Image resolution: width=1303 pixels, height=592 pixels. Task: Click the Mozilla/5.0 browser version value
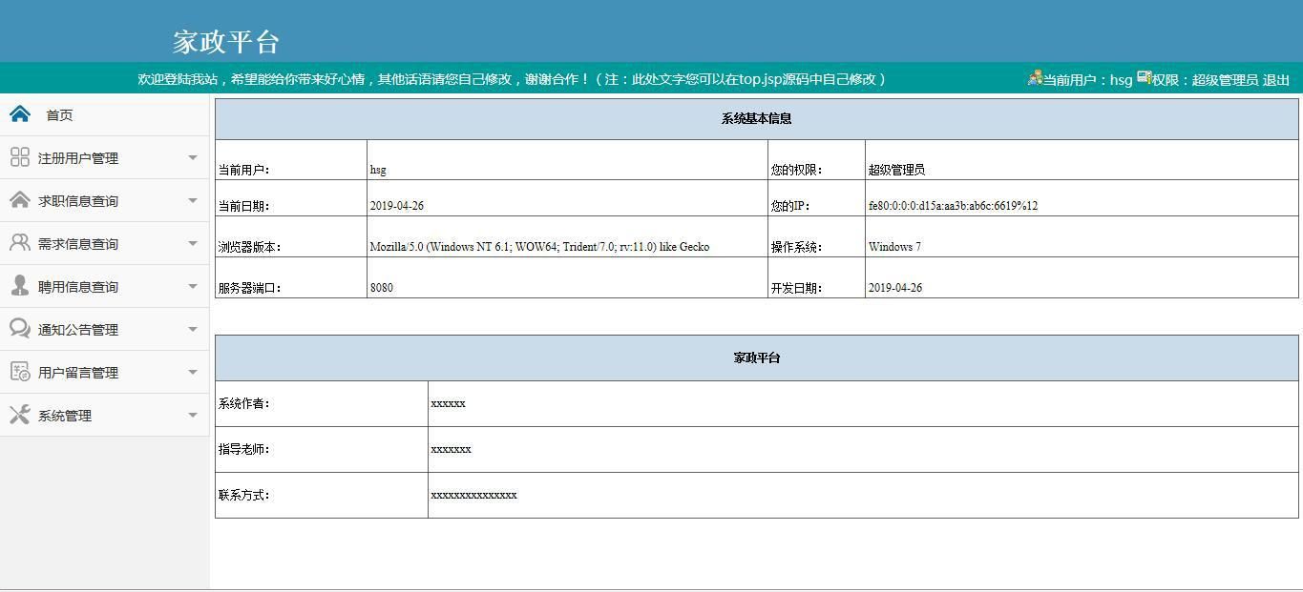tap(539, 247)
